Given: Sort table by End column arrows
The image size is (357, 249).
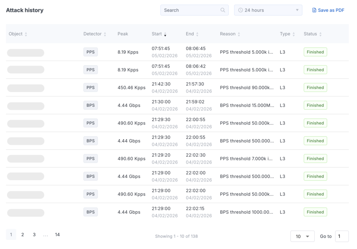Looking at the screenshot, I should pos(197,34).
